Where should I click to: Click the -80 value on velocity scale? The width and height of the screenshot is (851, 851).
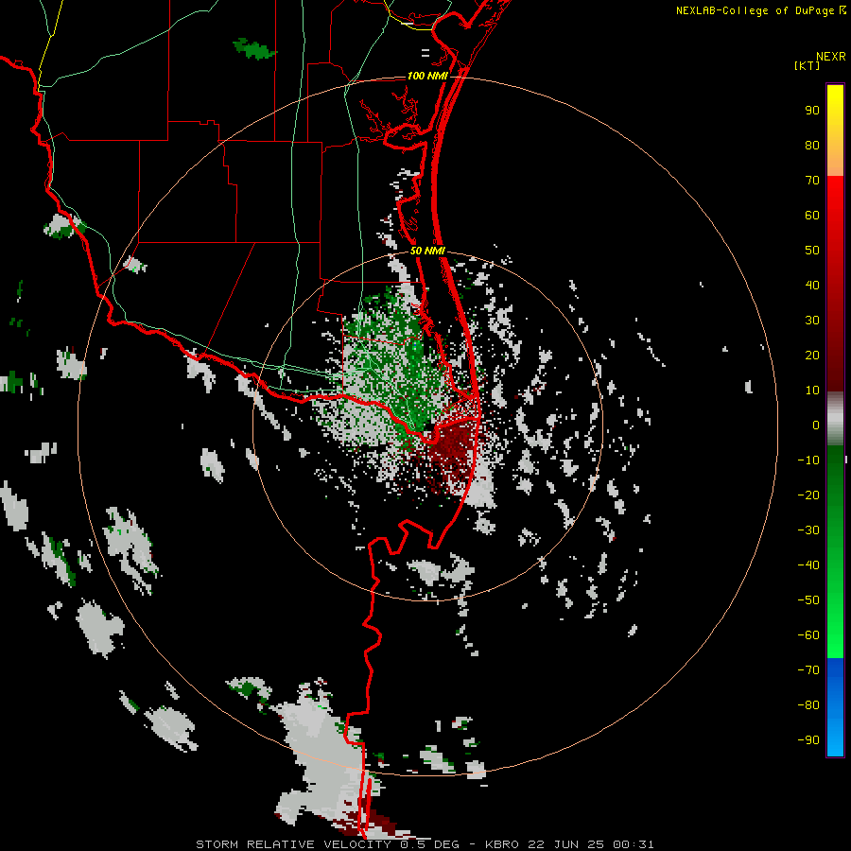(x=808, y=705)
